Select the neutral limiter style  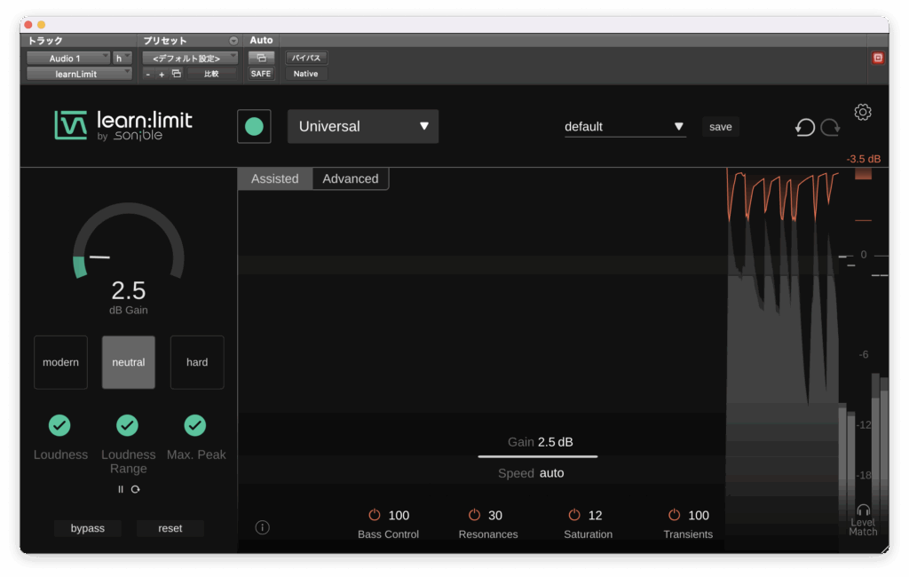(129, 362)
